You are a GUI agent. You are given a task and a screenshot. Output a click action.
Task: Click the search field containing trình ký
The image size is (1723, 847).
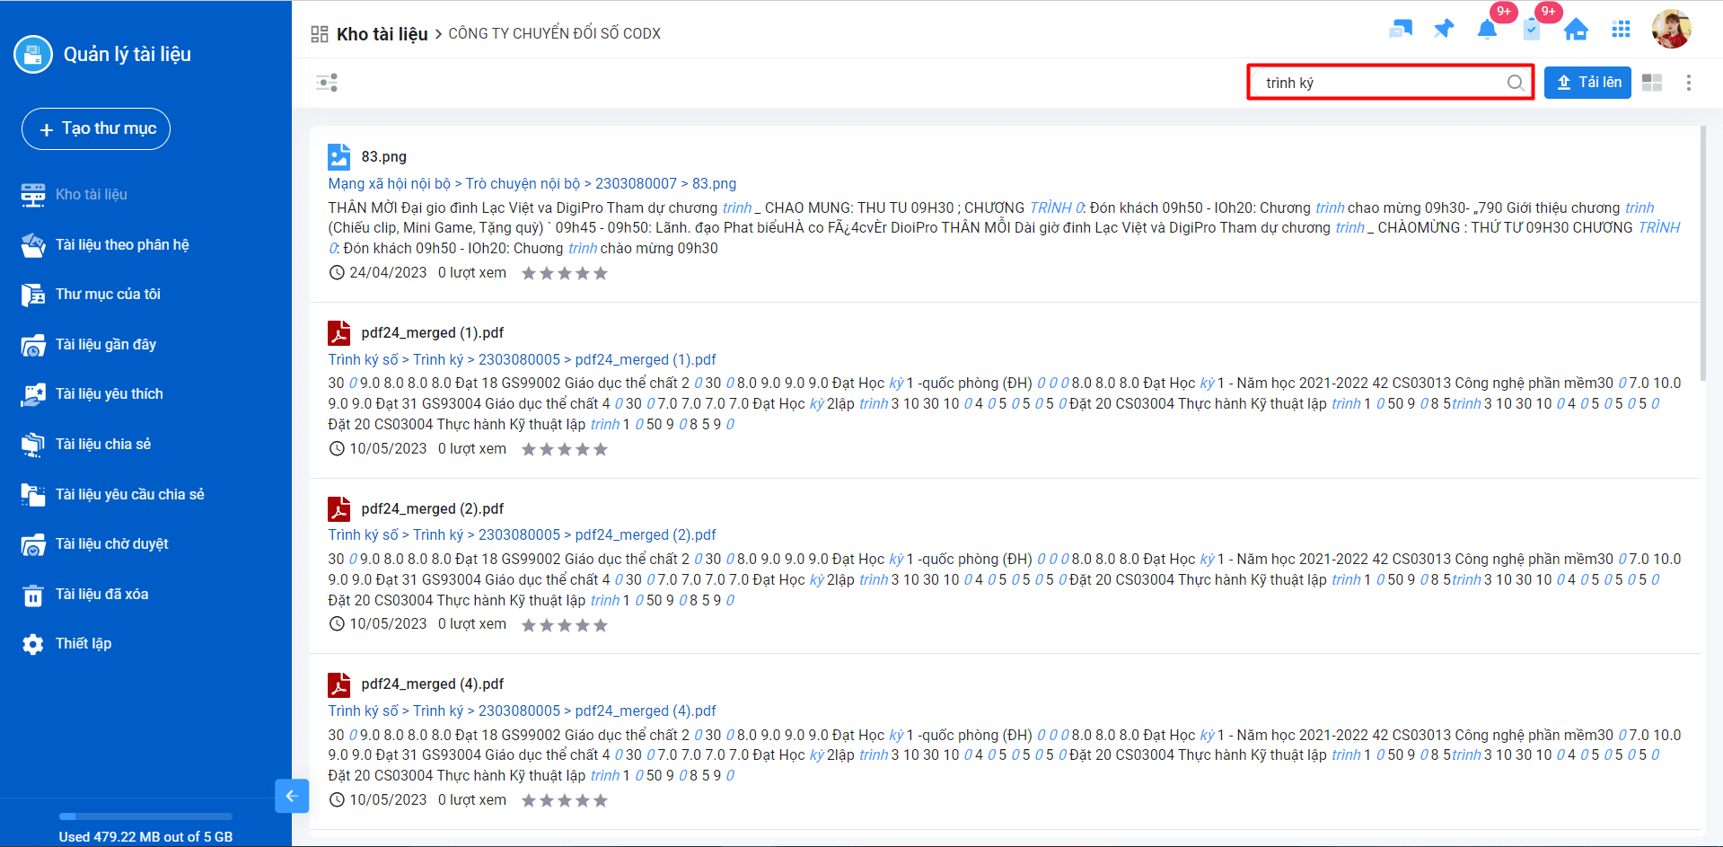[1378, 83]
